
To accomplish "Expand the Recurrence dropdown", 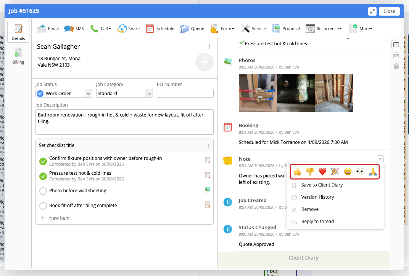I will tap(324, 29).
